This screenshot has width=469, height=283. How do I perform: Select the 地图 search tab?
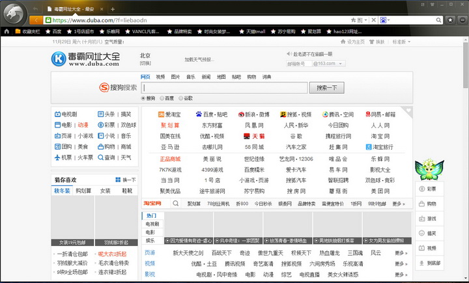221,77
